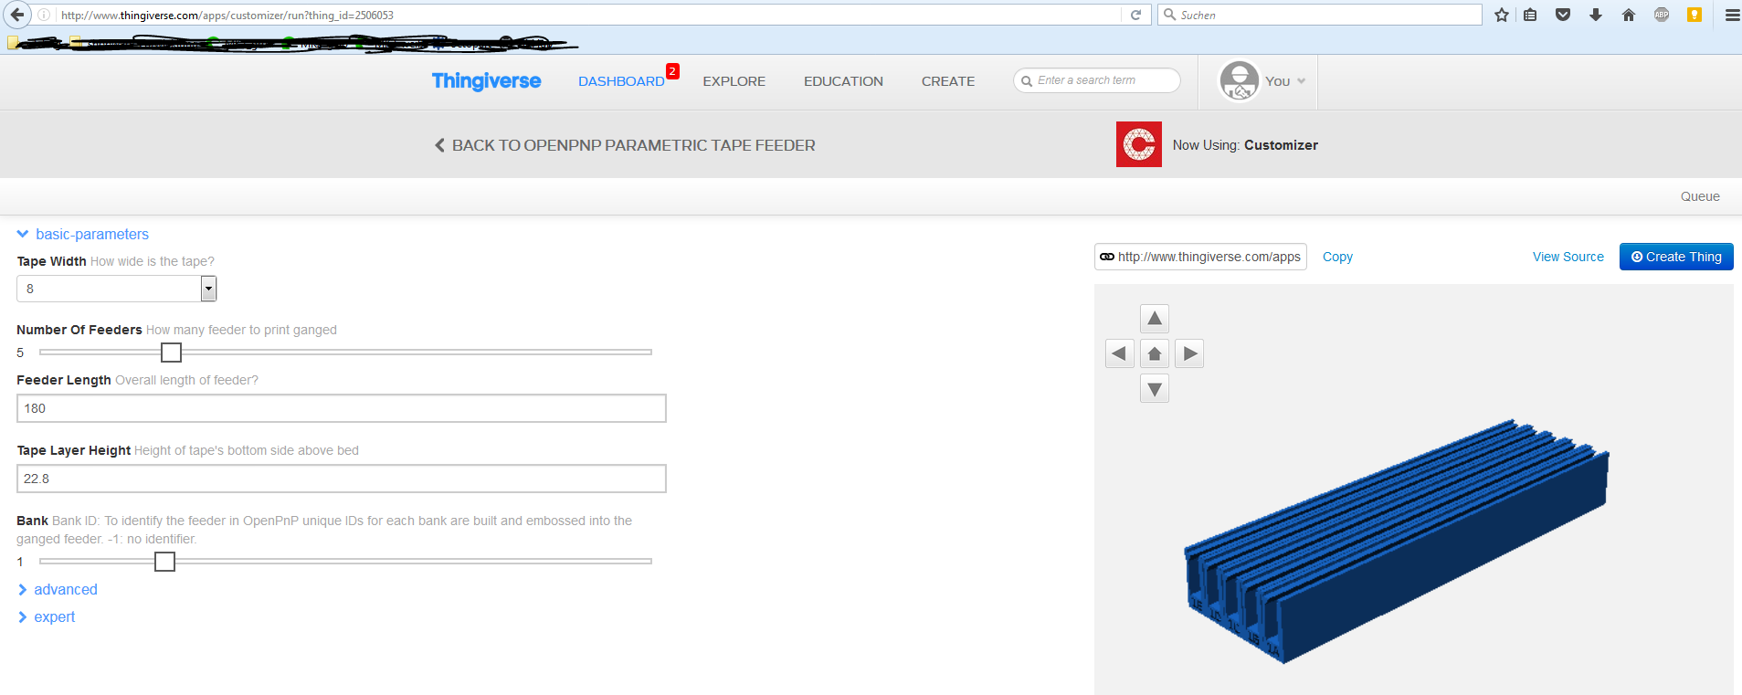Screen dimensions: 1742x695
Task: Click in the Feeder Length field
Action: click(342, 408)
